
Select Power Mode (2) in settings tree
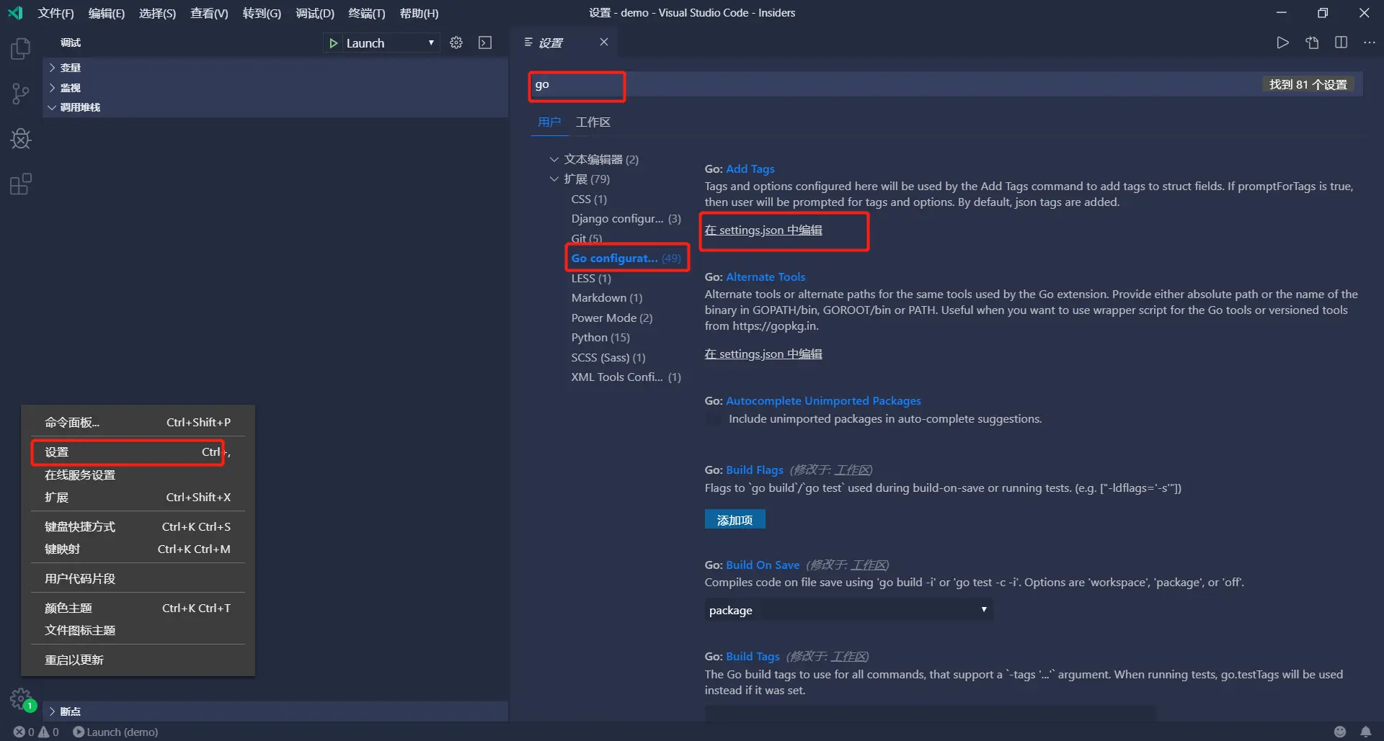[x=612, y=318]
